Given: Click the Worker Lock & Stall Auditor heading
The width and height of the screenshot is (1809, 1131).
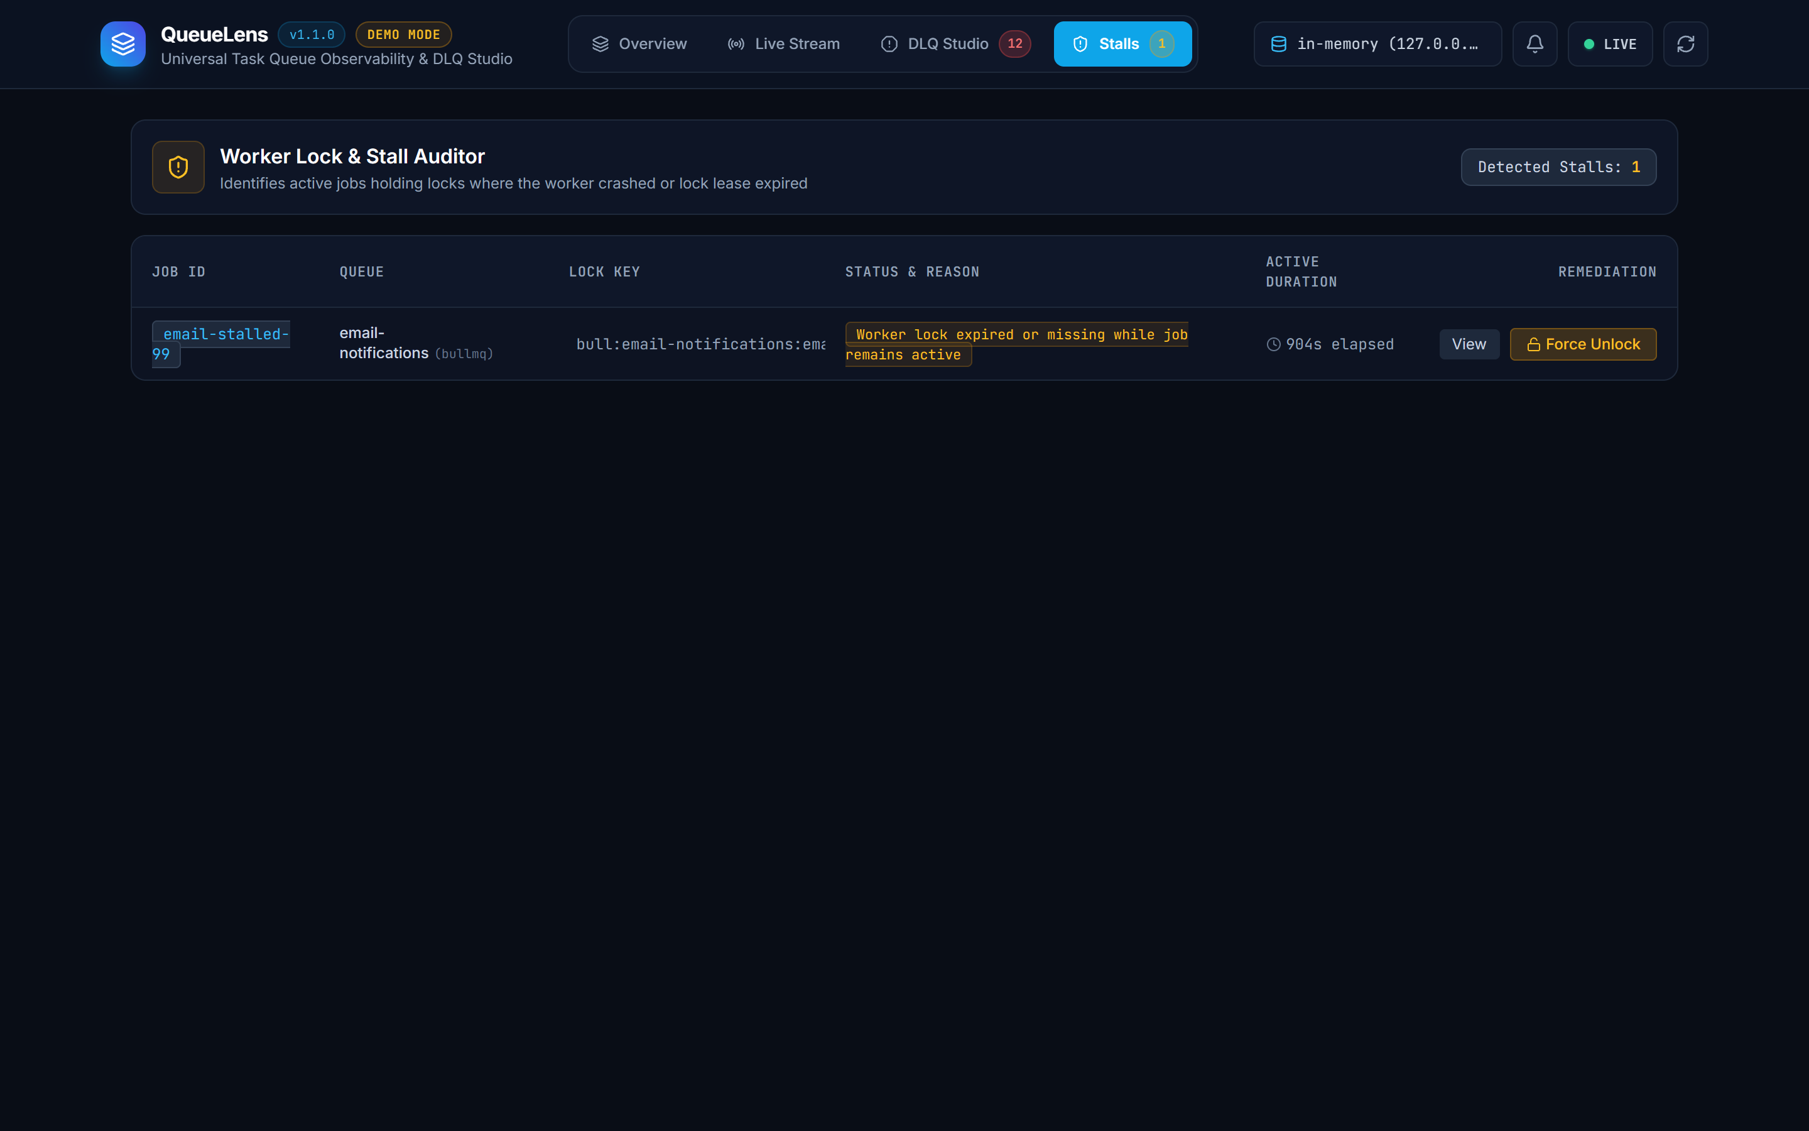Looking at the screenshot, I should [352, 156].
